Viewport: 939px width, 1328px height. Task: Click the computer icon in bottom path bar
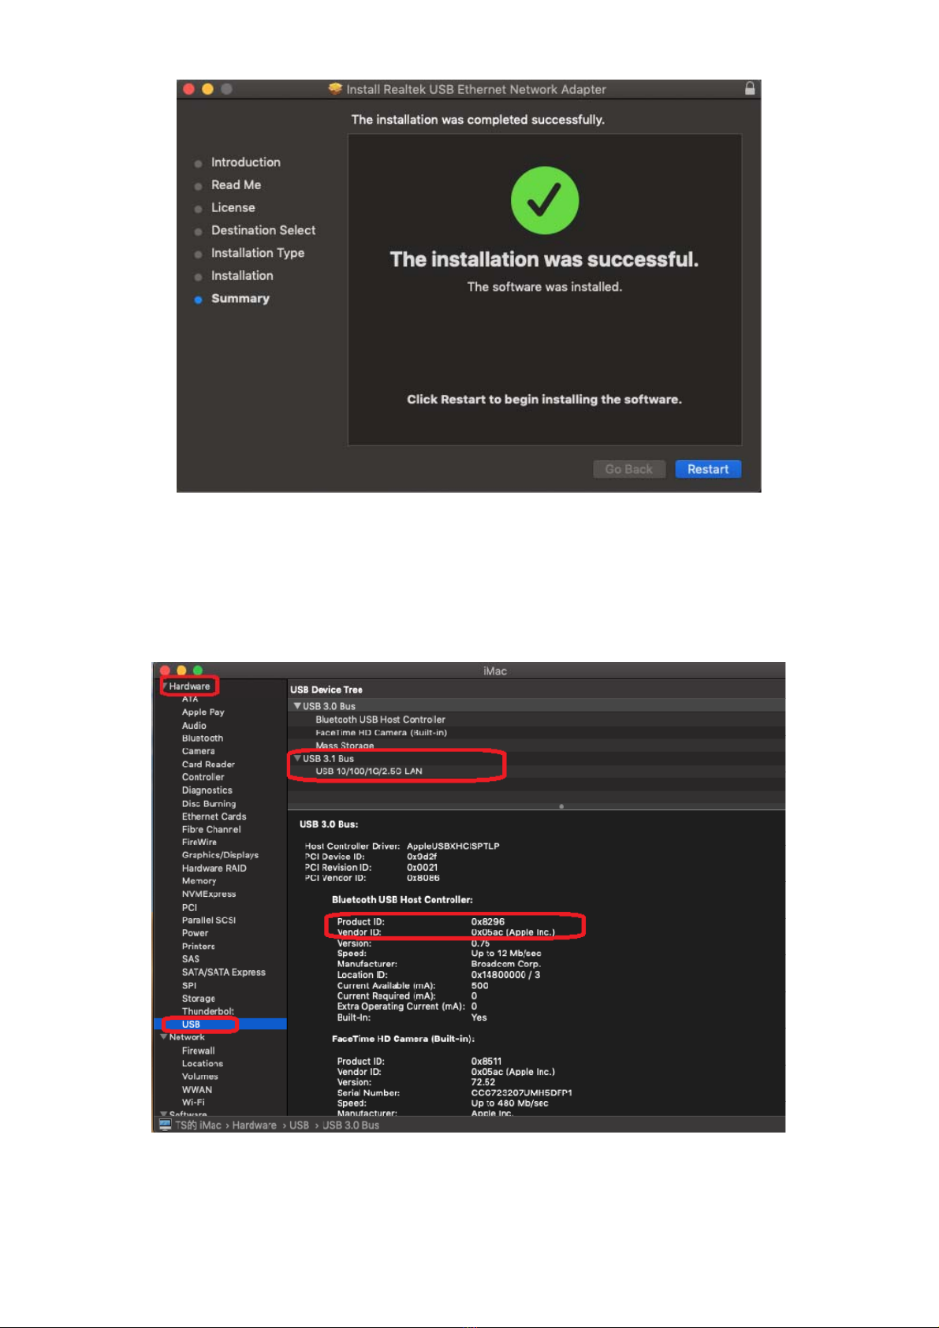(165, 1125)
